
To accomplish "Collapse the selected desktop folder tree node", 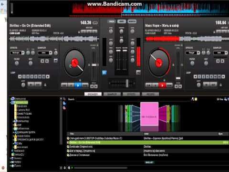I will 11,103.
